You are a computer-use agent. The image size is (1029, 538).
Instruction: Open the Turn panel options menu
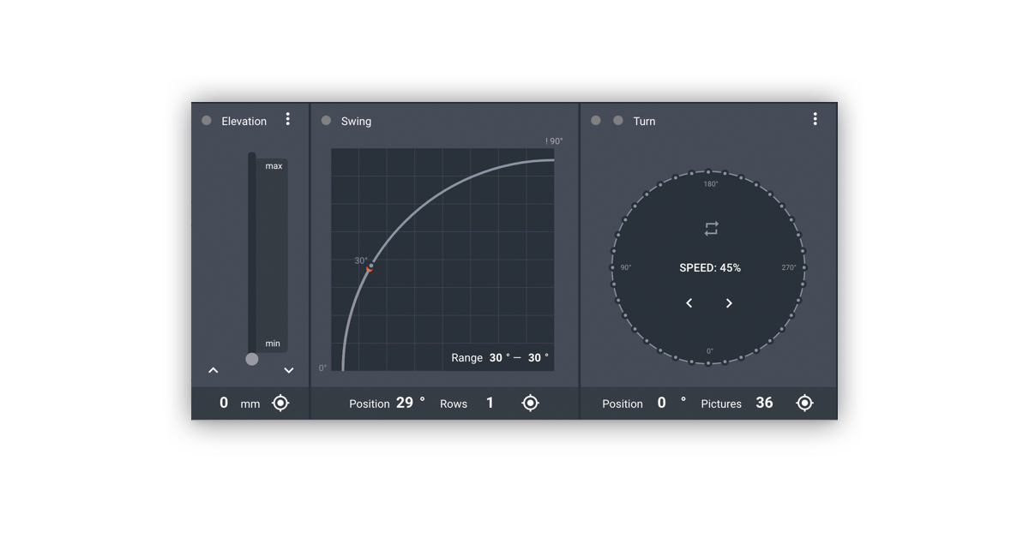tap(815, 119)
